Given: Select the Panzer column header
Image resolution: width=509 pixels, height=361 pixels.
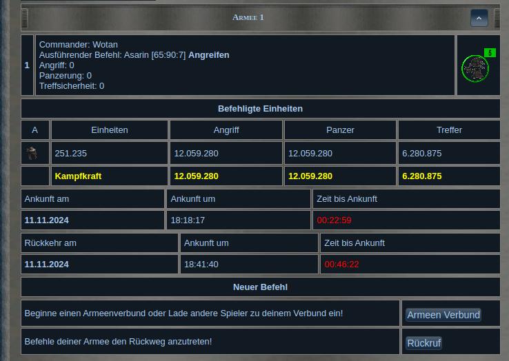Looking at the screenshot, I should 340,130.
